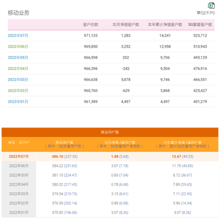Click the 单位：百万户 header cell

(19, 143)
